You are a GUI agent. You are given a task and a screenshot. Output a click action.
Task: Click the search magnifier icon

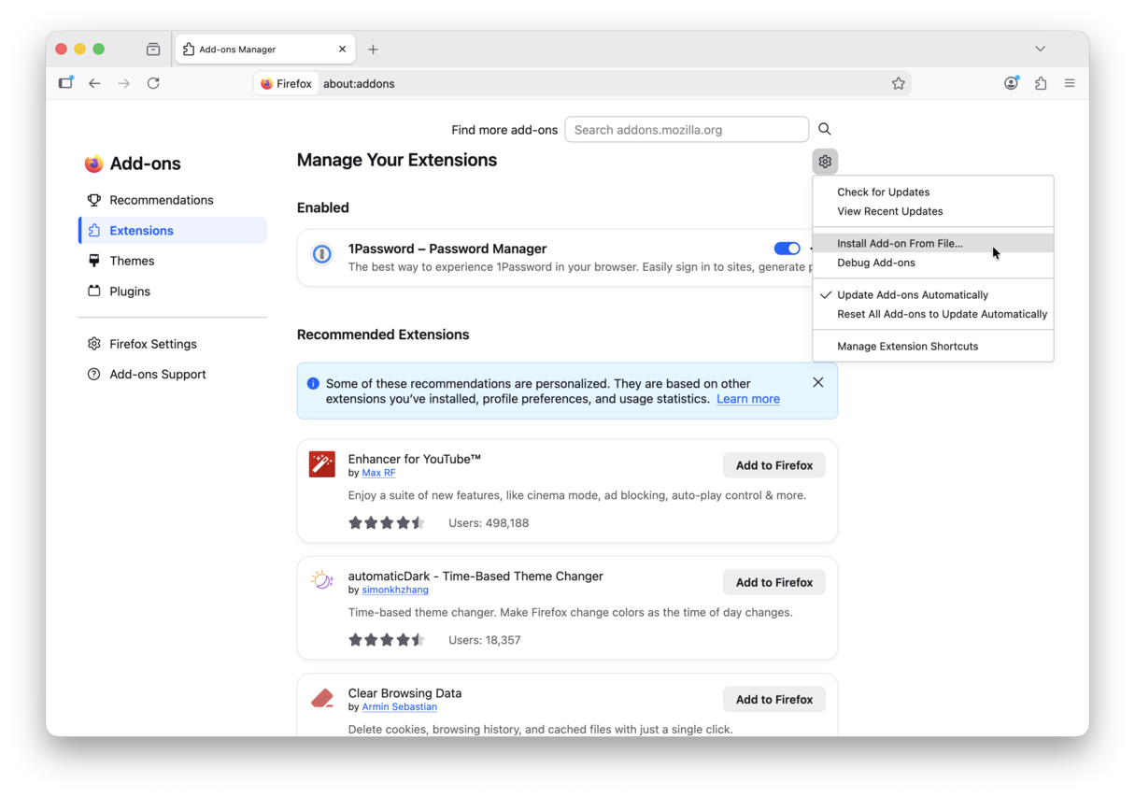[825, 129]
